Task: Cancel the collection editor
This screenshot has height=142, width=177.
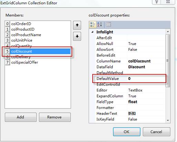Action: (156, 132)
